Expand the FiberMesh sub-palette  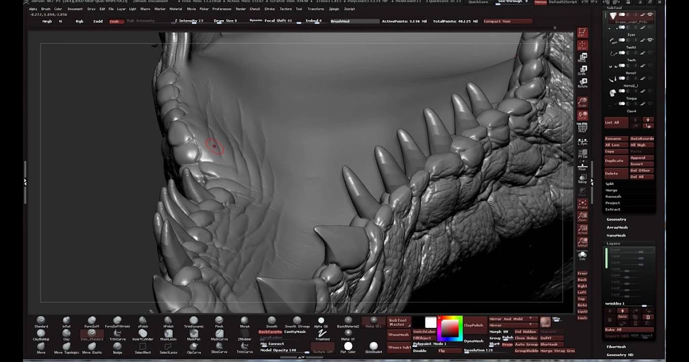click(x=616, y=347)
